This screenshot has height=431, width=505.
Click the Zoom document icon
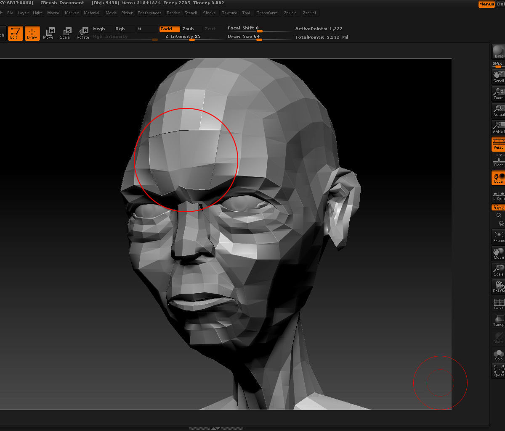click(499, 94)
